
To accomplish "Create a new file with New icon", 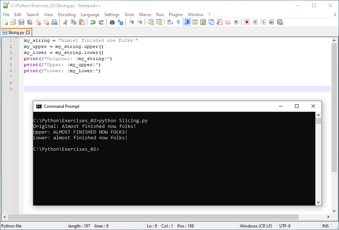I will pos(5,22).
